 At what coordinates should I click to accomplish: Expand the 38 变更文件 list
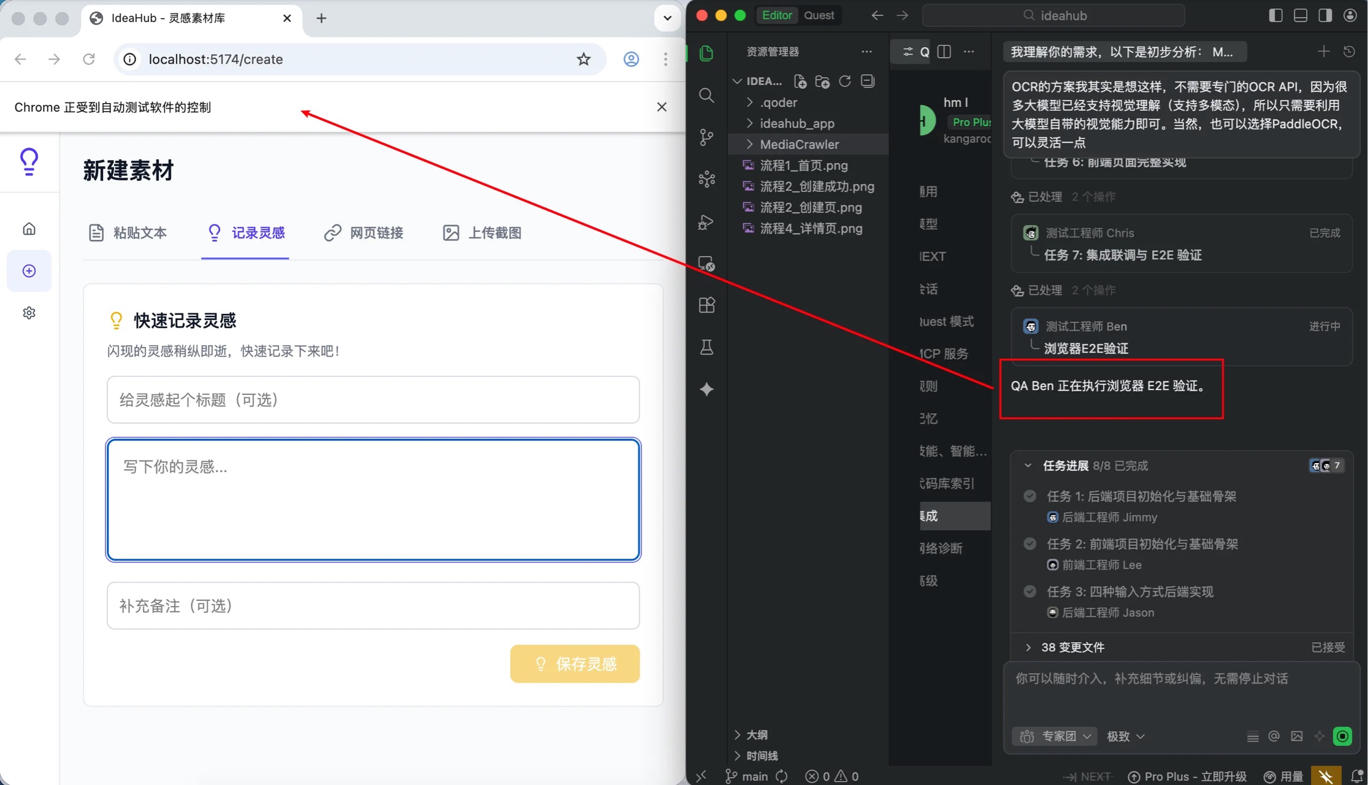(1028, 647)
